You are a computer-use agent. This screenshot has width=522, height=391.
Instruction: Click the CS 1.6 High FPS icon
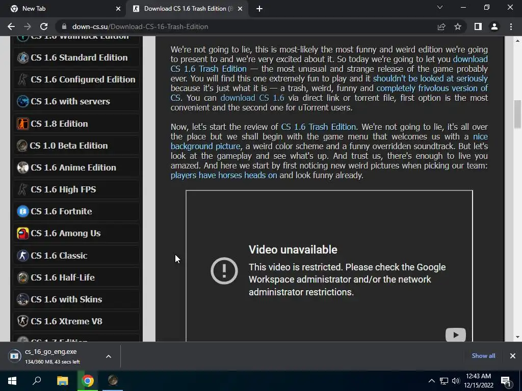pos(22,189)
